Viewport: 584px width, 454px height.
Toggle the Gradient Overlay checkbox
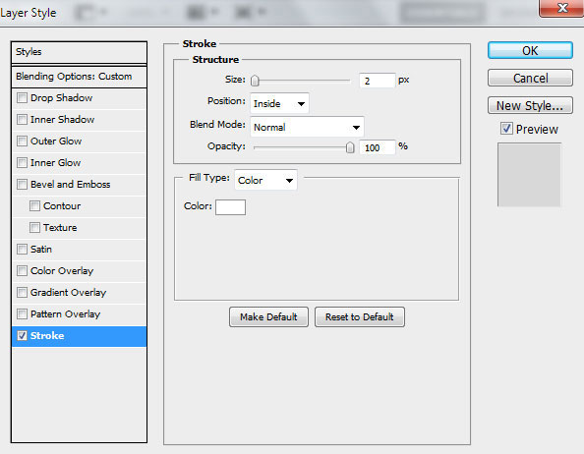22,292
